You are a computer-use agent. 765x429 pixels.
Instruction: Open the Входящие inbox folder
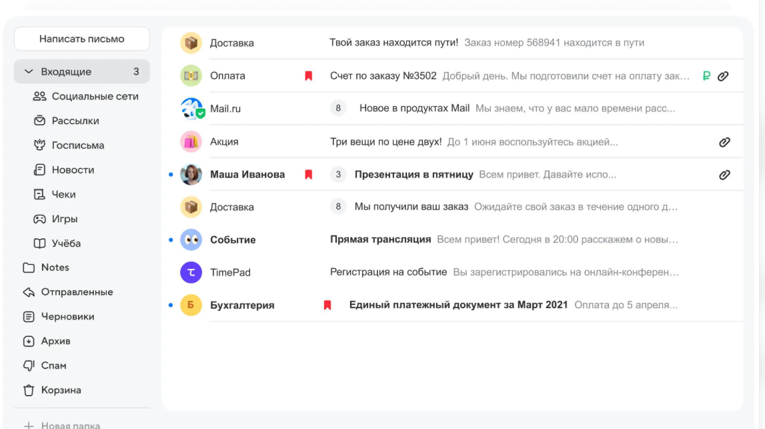[82, 72]
